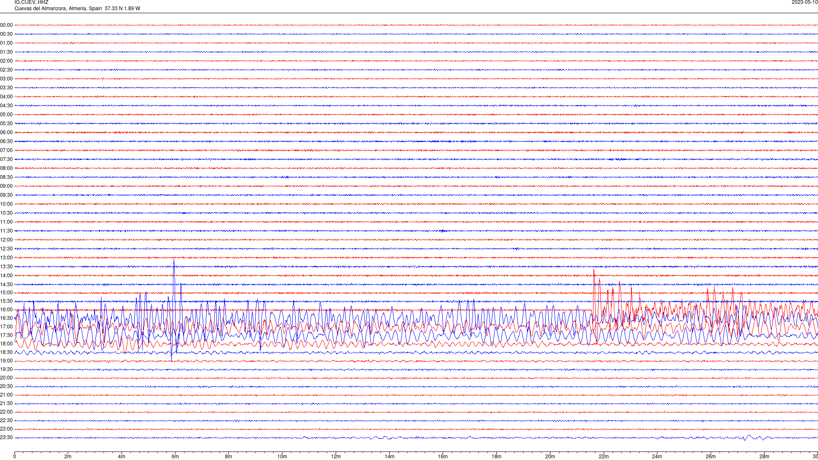This screenshot has height=460, width=818.
Task: Select the 21:30 time row label
Action: click(6, 403)
